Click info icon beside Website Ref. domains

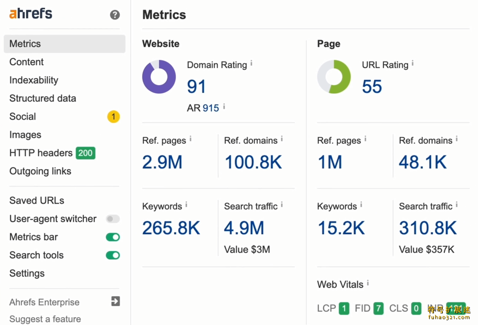click(x=282, y=139)
